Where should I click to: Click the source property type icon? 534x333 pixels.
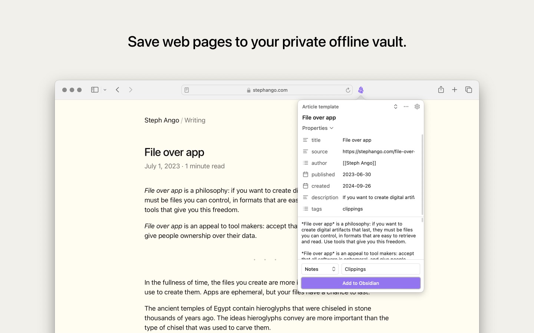point(306,151)
